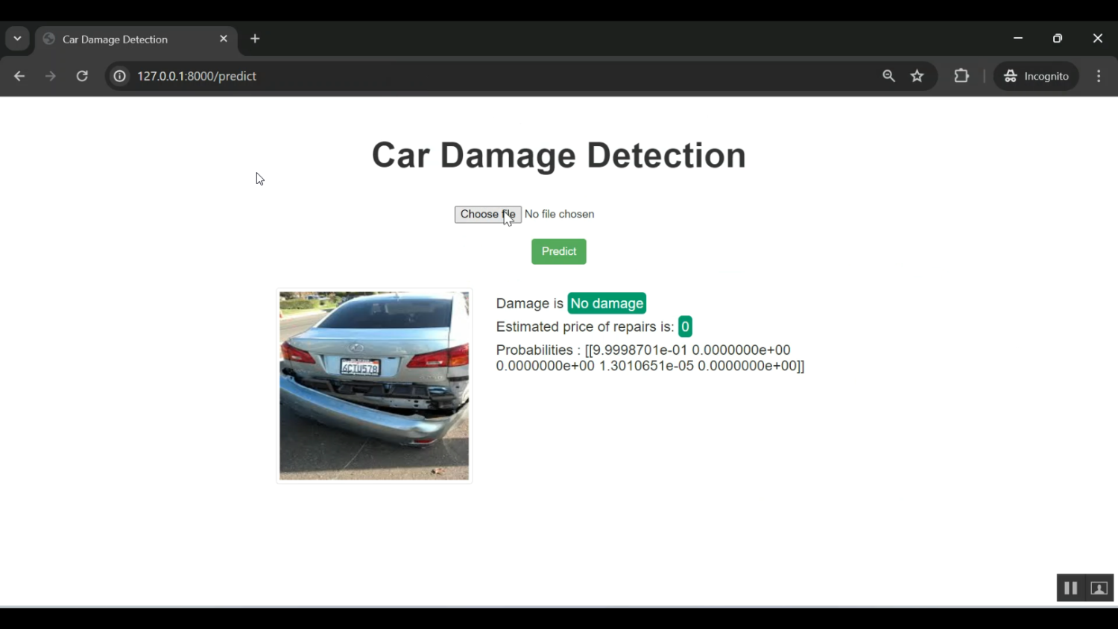The height and width of the screenshot is (629, 1118).
Task: Bookmark the page via star icon
Action: [x=917, y=75]
